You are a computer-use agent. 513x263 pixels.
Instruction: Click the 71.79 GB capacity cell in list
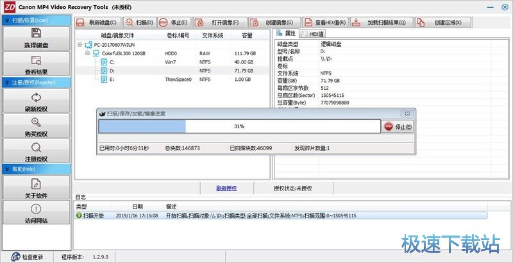click(x=244, y=71)
